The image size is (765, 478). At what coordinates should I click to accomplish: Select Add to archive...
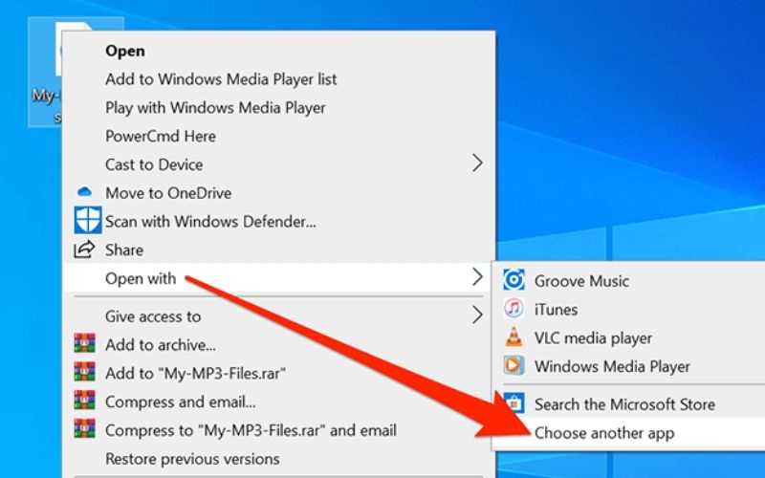tap(278, 344)
